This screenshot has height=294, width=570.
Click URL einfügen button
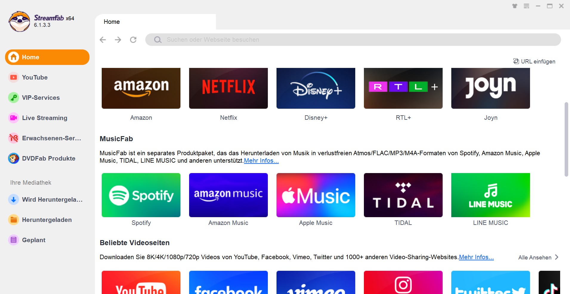tap(534, 61)
